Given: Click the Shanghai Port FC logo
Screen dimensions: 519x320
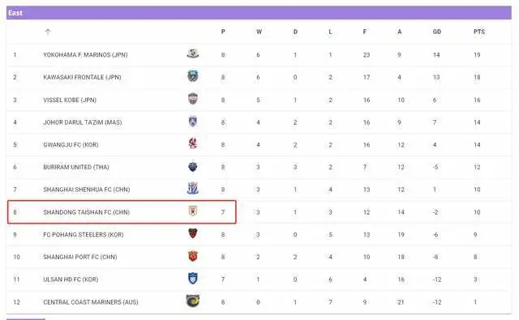Looking at the screenshot, I should point(193,256).
